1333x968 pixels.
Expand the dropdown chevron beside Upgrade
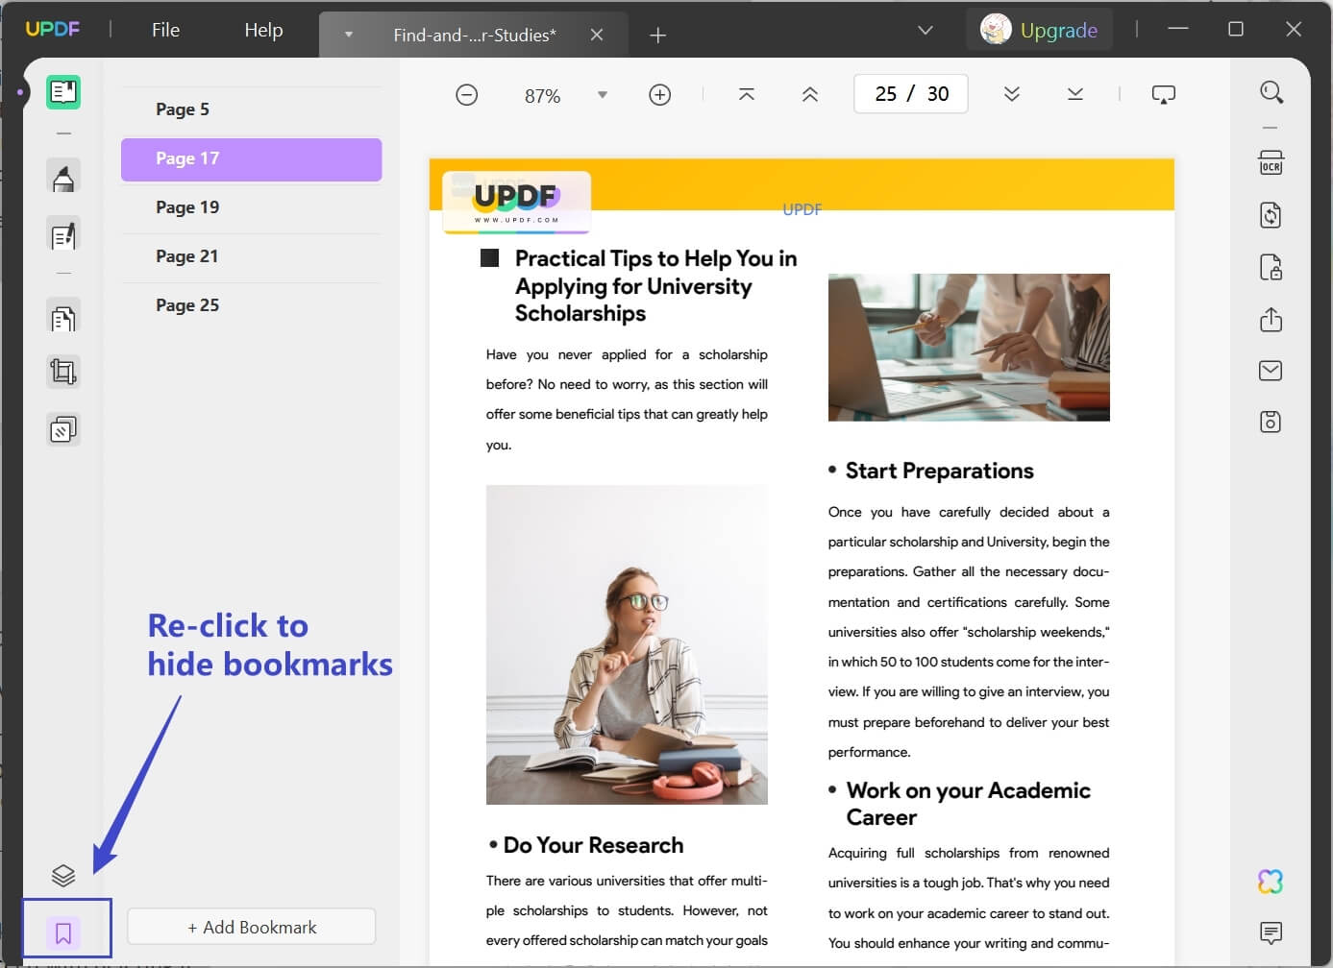pyautogui.click(x=926, y=31)
